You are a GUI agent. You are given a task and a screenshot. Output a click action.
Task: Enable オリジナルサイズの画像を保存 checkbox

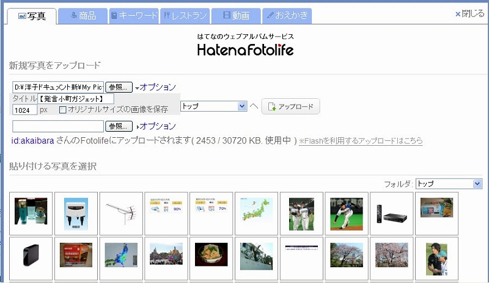[x=63, y=110]
